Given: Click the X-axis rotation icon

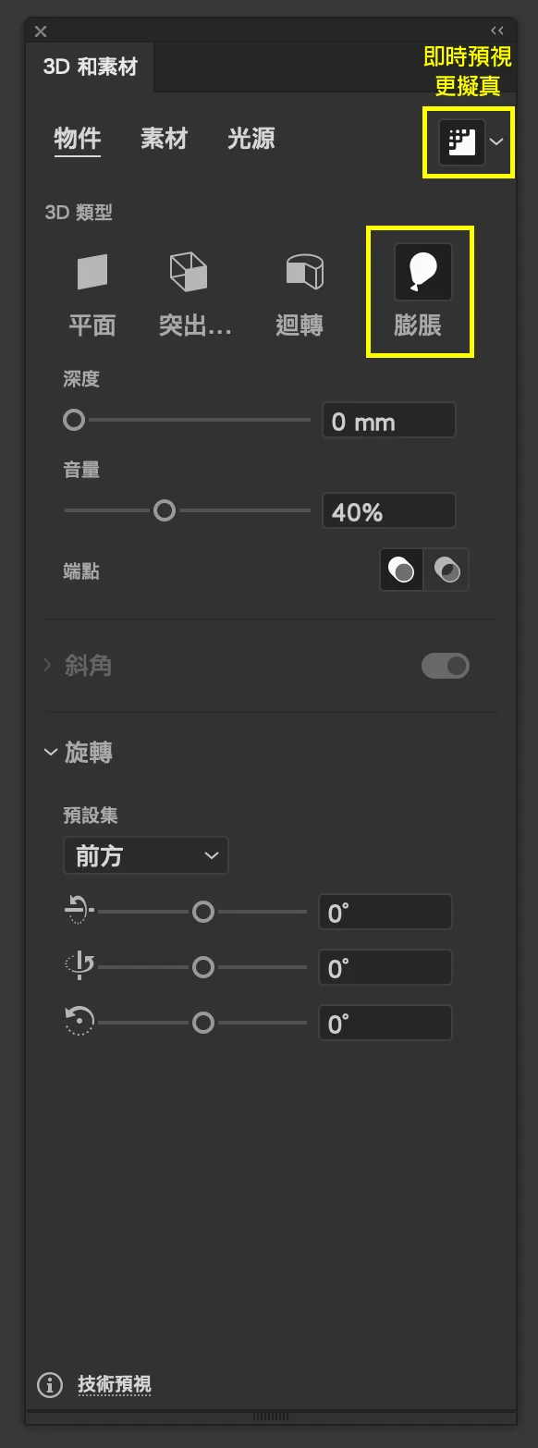Looking at the screenshot, I should [x=79, y=912].
